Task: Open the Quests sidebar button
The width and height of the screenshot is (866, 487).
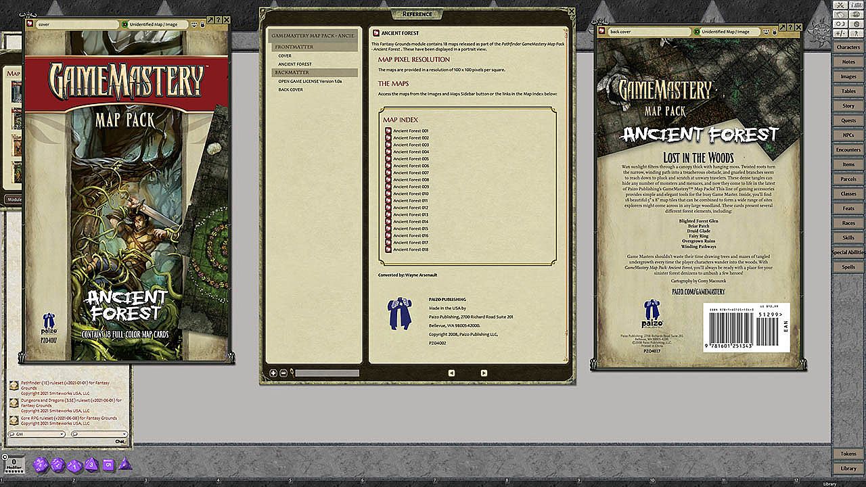Action: [x=848, y=120]
